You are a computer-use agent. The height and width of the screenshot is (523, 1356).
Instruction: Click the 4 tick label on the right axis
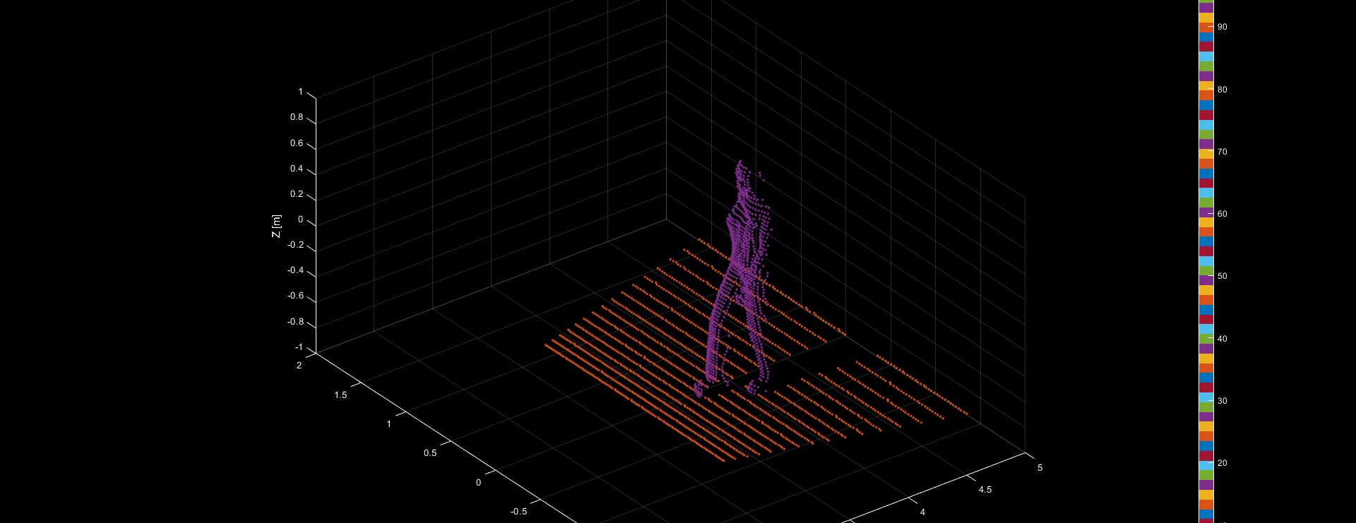[922, 512]
